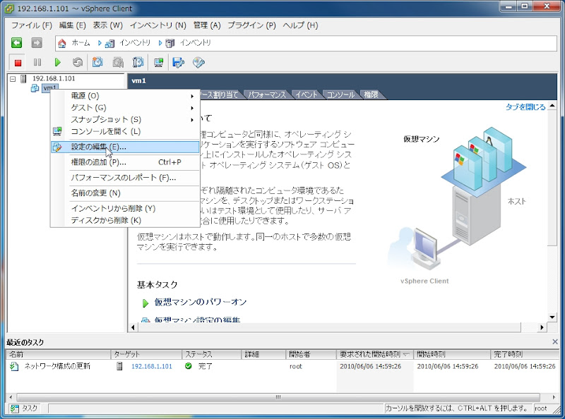Open the プラグイン (P) menu
Screen dimensions: 565x419
pos(251,25)
